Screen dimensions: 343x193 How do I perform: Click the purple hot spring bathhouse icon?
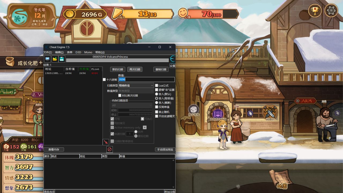tap(218, 114)
